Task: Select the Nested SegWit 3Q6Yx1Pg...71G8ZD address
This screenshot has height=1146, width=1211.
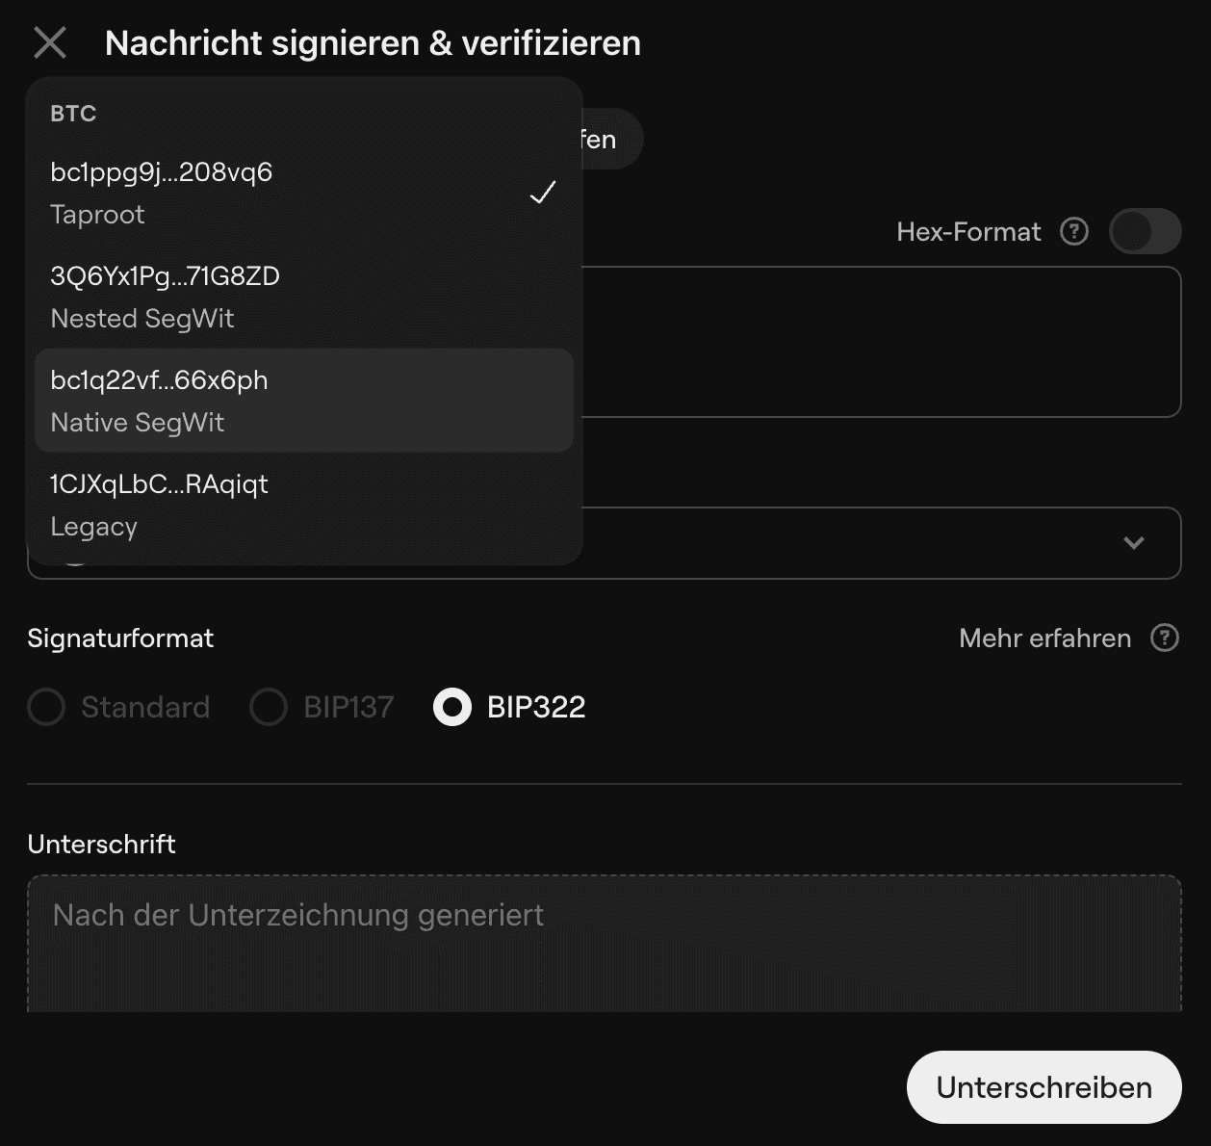Action: pyautogui.click(x=304, y=297)
